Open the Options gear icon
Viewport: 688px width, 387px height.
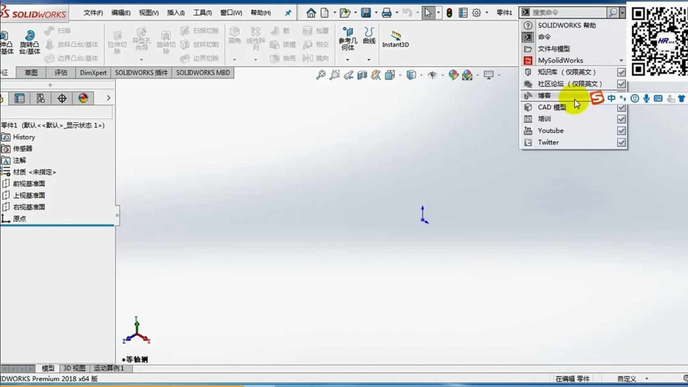coord(476,13)
